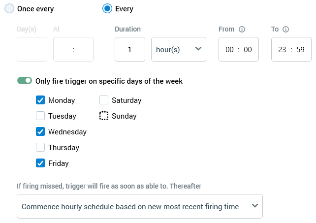Viewport: 316px width, 223px height.
Task: Click the Only fire trigger label text
Action: [109, 81]
